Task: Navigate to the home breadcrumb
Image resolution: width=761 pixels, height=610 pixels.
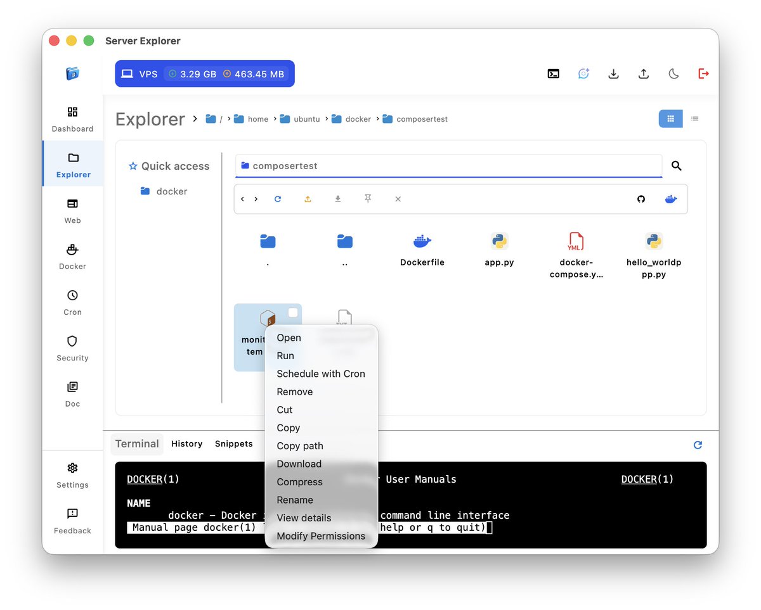Action: point(251,119)
